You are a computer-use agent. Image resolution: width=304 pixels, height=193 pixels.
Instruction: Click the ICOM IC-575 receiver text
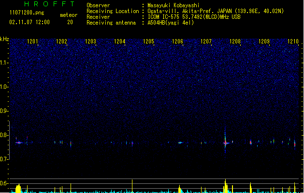coord(194,17)
